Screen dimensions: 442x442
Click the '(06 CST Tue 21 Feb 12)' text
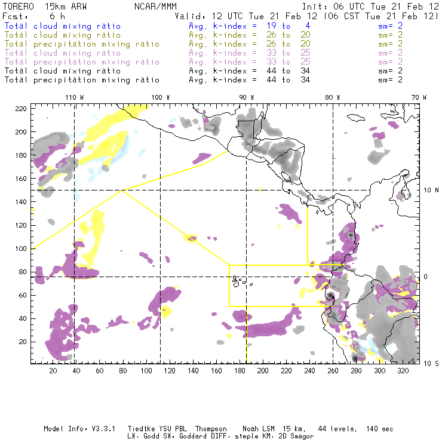(x=381, y=16)
